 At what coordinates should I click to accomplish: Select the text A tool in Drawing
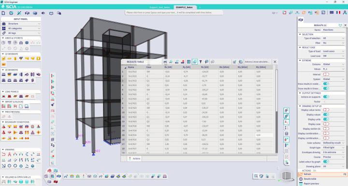(9, 154)
